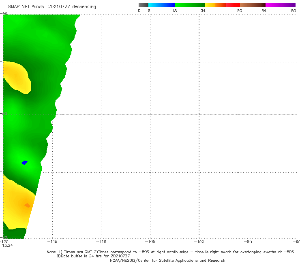Click the NOAA/NESDIS credit line

click(x=167, y=260)
